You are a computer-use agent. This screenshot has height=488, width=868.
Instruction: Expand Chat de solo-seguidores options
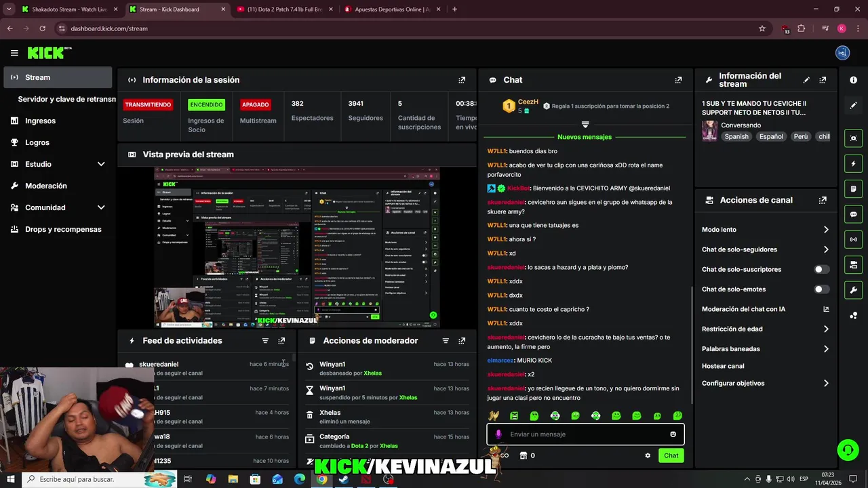pos(826,249)
